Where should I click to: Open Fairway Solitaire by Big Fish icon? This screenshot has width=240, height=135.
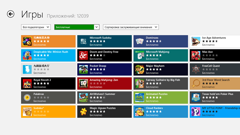(x=140, y=83)
